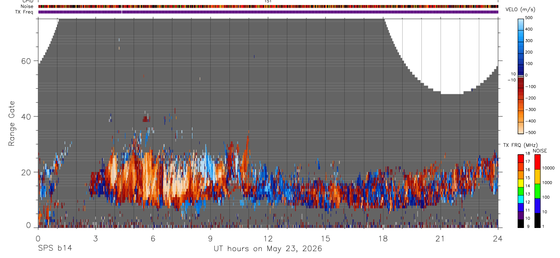560x258 pixels.
Task: Click the 9 MHz label on TX frequency legend
Action: (x=529, y=226)
